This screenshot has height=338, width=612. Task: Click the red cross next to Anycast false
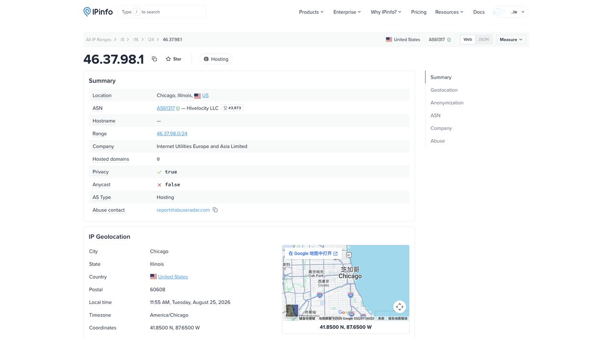point(159,184)
